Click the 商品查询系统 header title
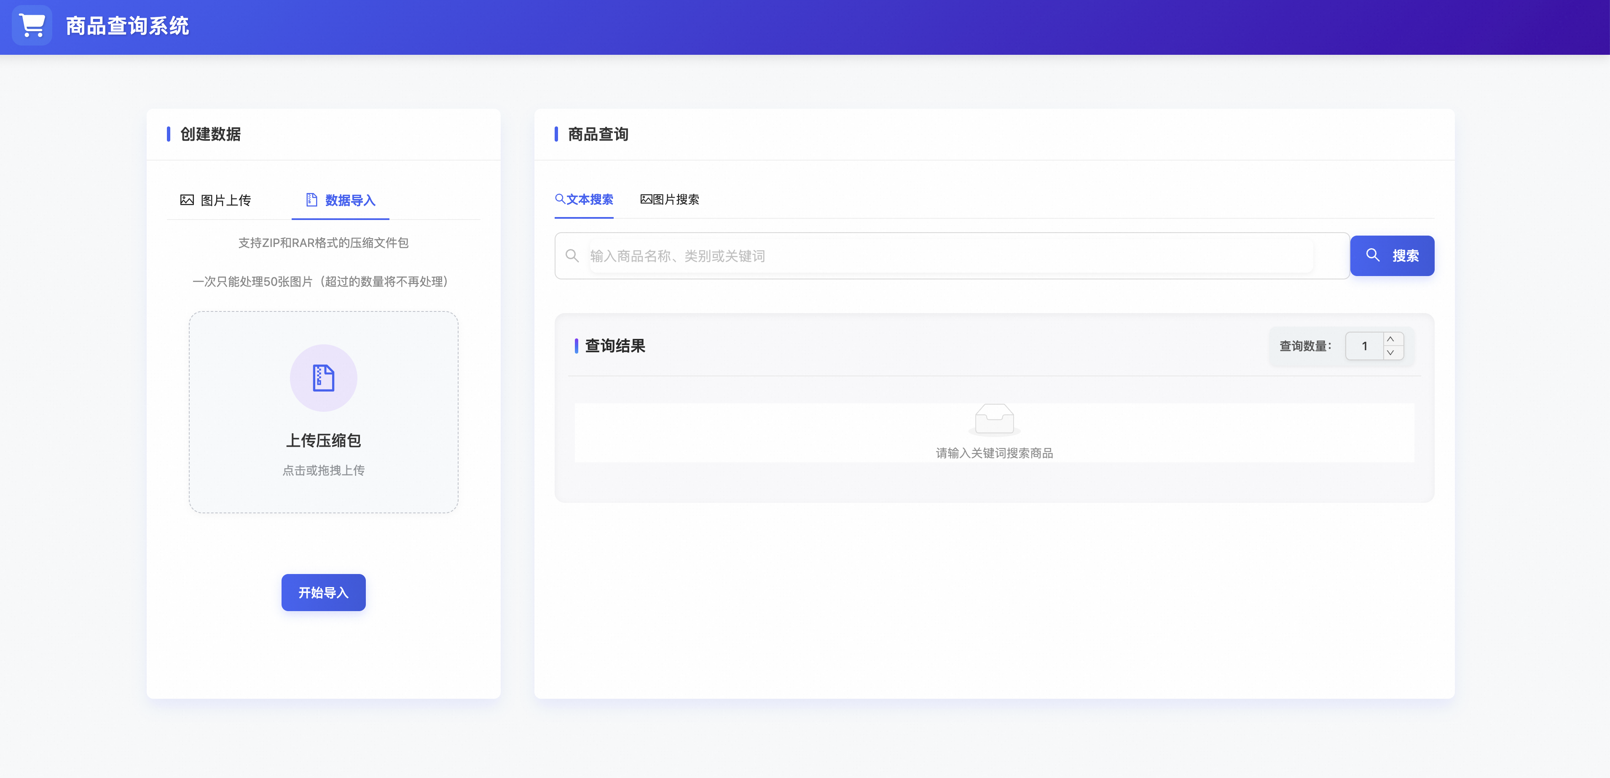The image size is (1610, 778). [128, 26]
